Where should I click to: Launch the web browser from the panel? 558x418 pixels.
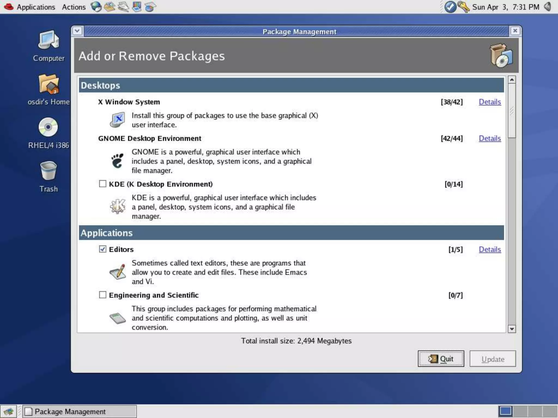tap(96, 7)
